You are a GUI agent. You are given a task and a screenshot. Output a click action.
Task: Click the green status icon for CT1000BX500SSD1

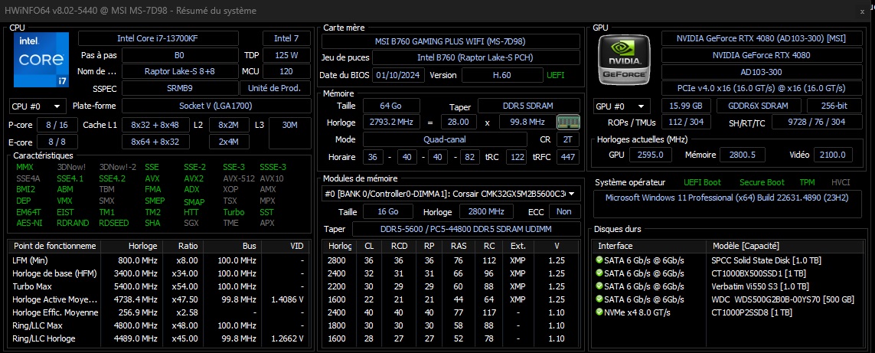pos(599,273)
